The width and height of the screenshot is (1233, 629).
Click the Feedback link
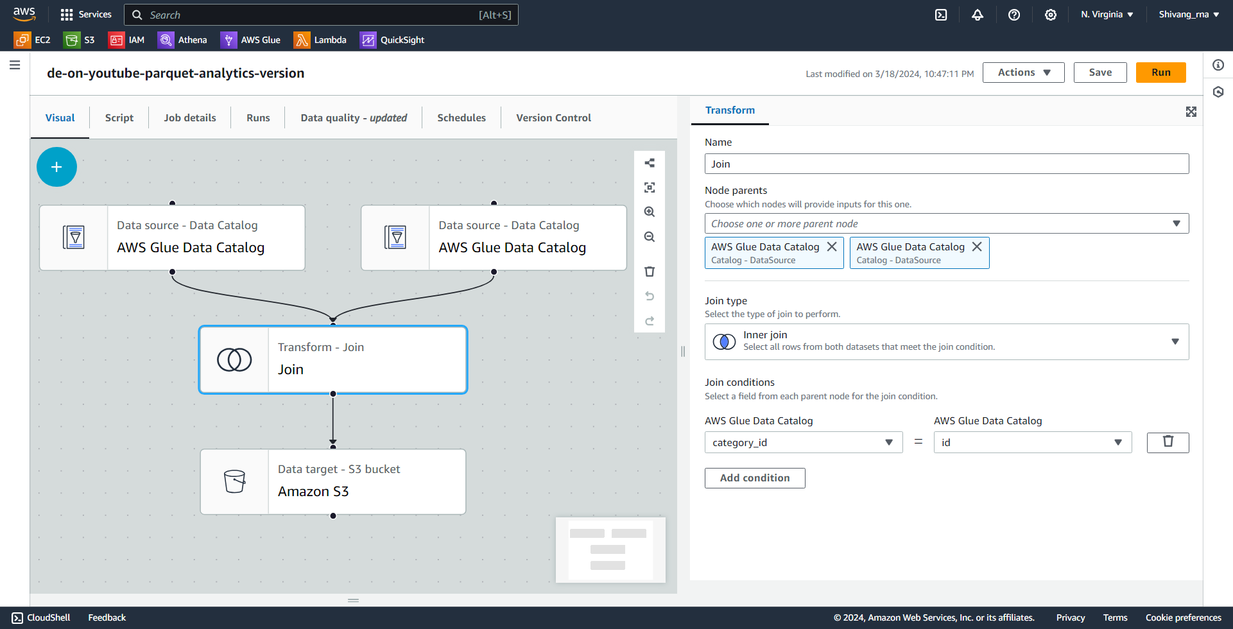click(107, 617)
